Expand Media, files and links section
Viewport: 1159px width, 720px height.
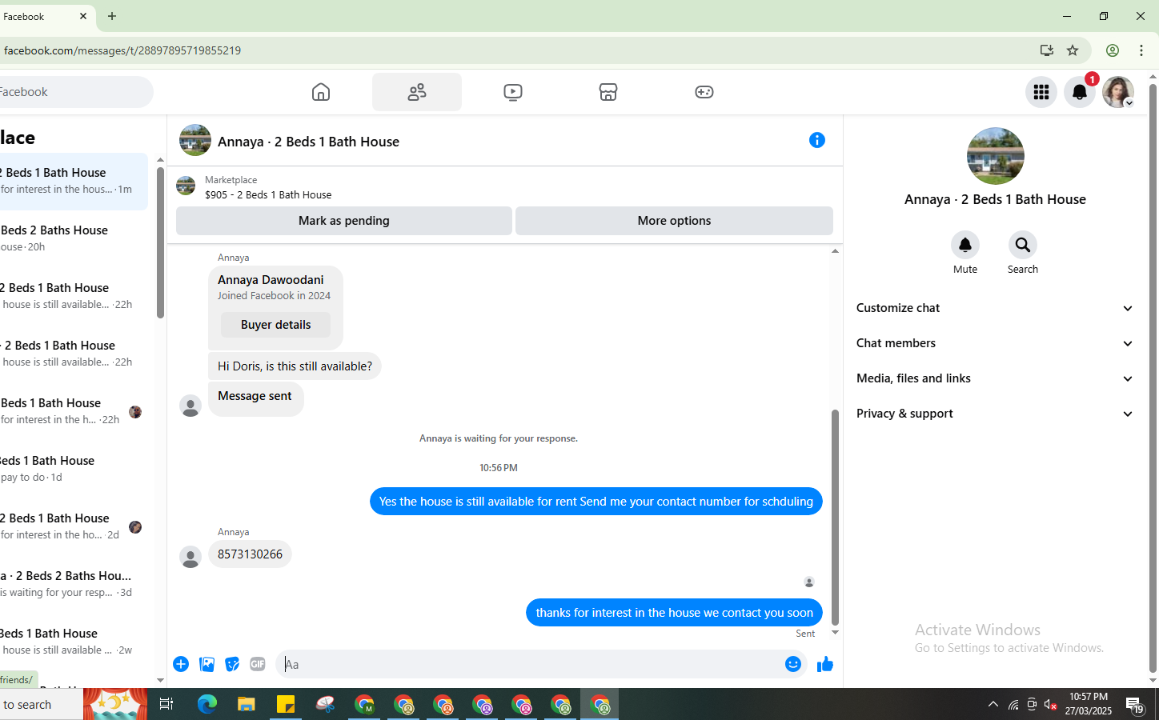(x=995, y=378)
